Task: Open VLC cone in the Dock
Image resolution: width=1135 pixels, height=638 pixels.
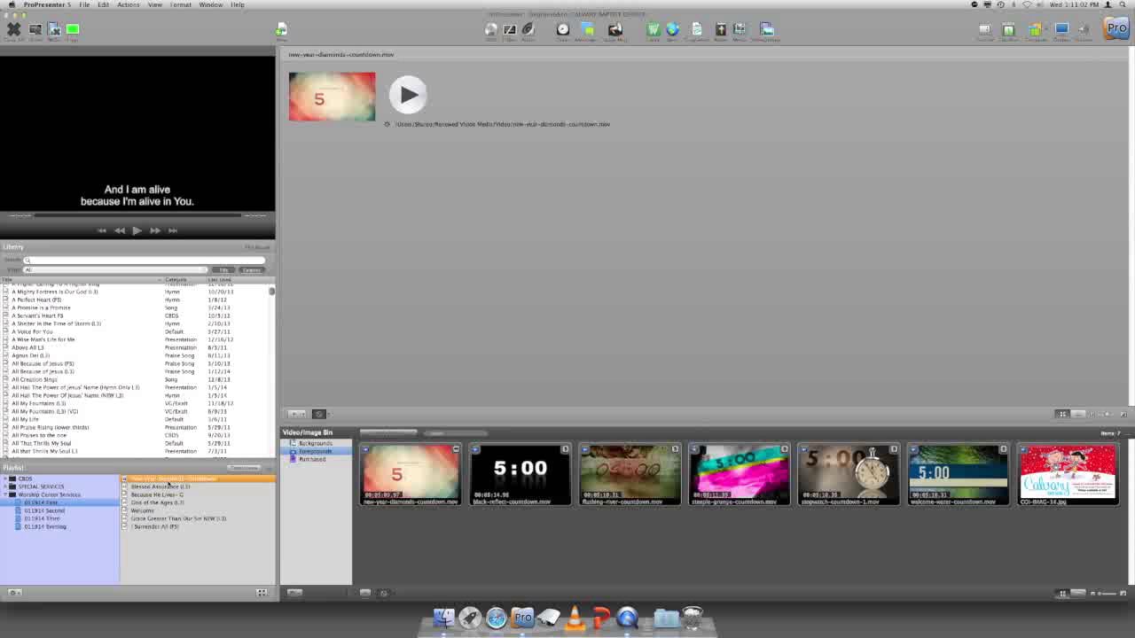Action: (575, 617)
